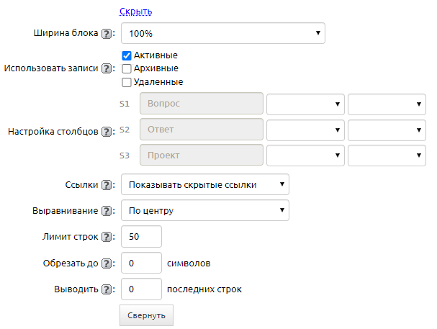Expand the Показывать скрытые ссылки dropdown

(x=204, y=184)
